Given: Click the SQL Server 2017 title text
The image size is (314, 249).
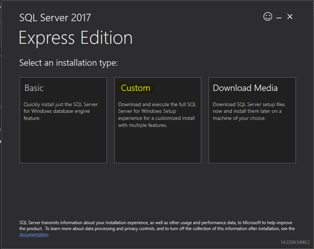Looking at the screenshot, I should (x=55, y=18).
